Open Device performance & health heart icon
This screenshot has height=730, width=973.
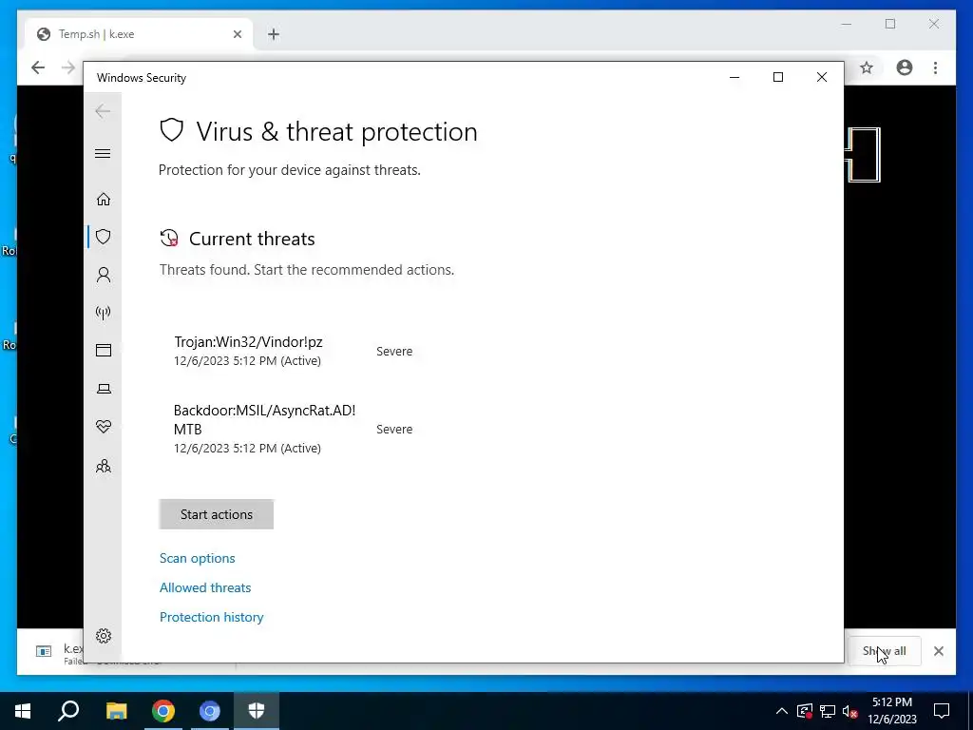coord(103,427)
